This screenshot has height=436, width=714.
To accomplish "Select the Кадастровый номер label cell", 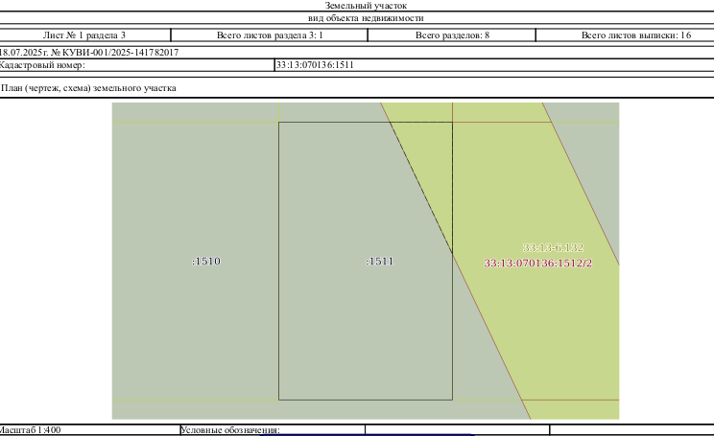I will [136, 65].
